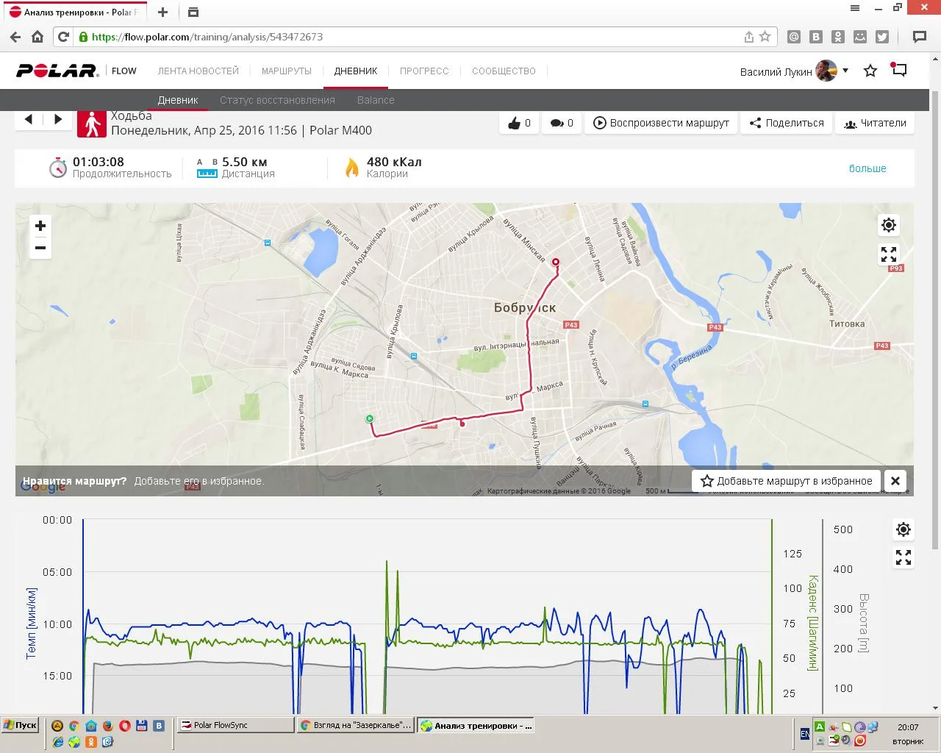The height and width of the screenshot is (753, 941).
Task: Open the Odnoklassniki toolbar extension
Action: coord(838,37)
